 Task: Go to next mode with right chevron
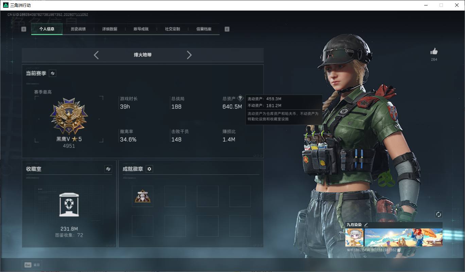point(189,55)
